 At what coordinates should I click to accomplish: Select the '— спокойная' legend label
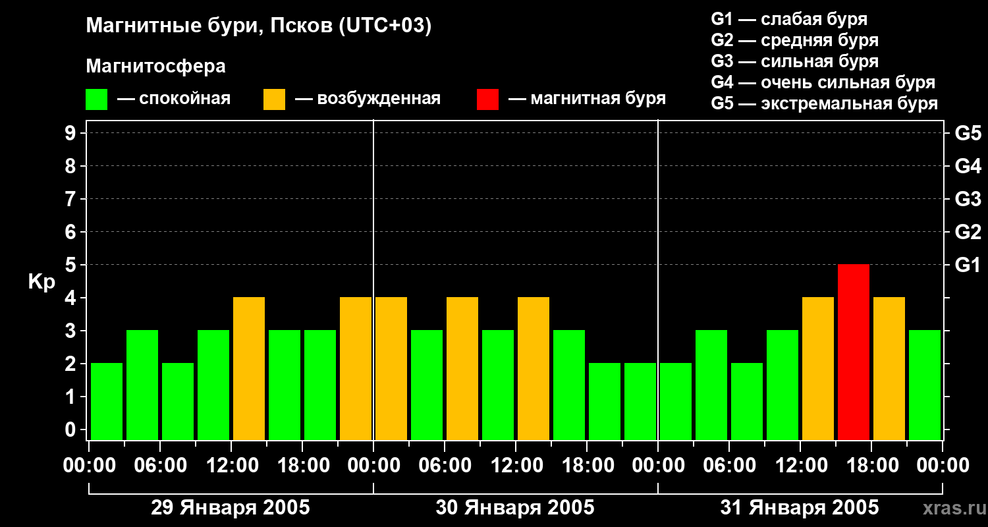tap(174, 99)
